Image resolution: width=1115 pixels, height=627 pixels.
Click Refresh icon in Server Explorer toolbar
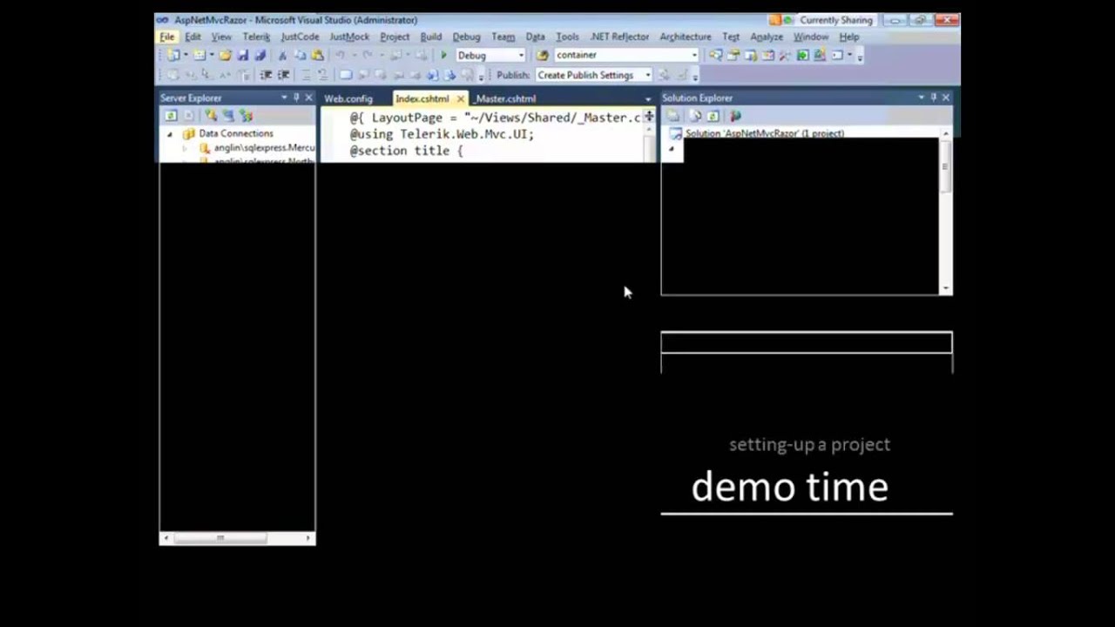tap(171, 115)
